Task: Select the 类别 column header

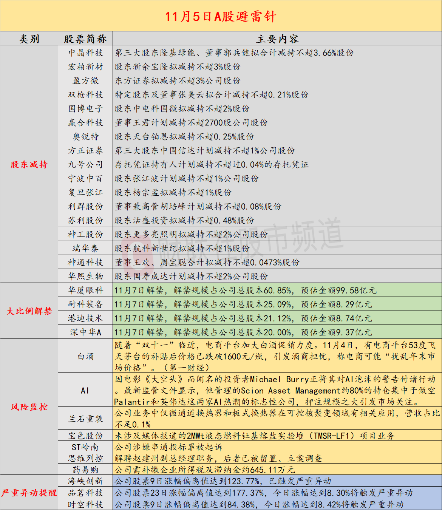Action: pos(29,39)
